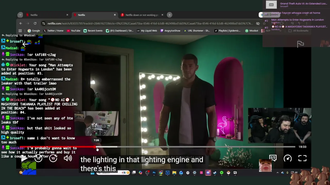The width and height of the screenshot is (330, 185).
Task: Report a problem with the flag icon
Action: click(301, 44)
